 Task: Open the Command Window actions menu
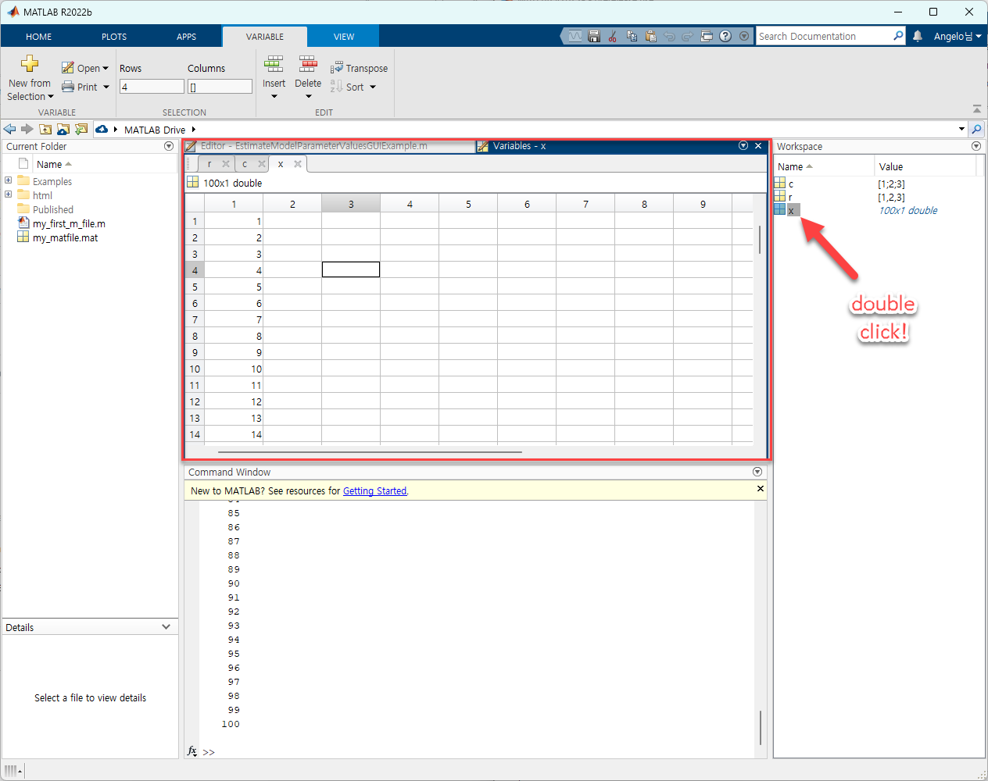757,472
